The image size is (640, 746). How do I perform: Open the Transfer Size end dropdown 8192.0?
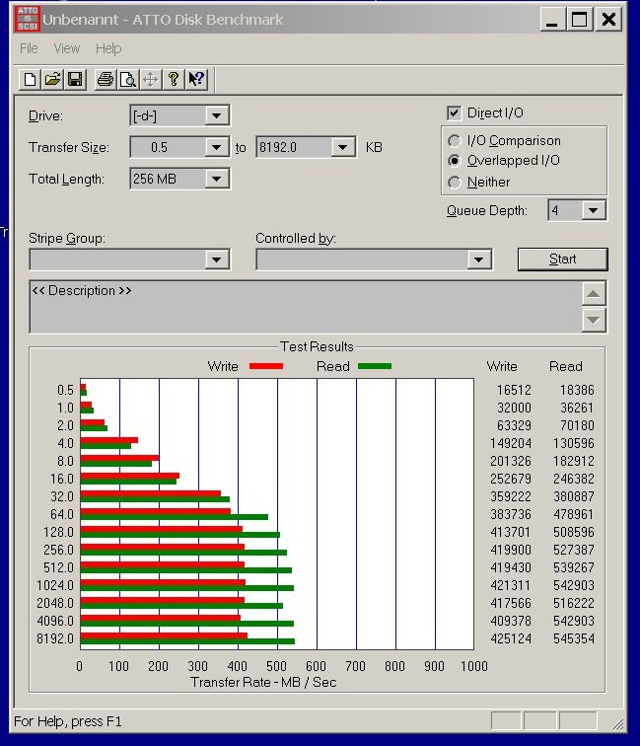[x=343, y=147]
